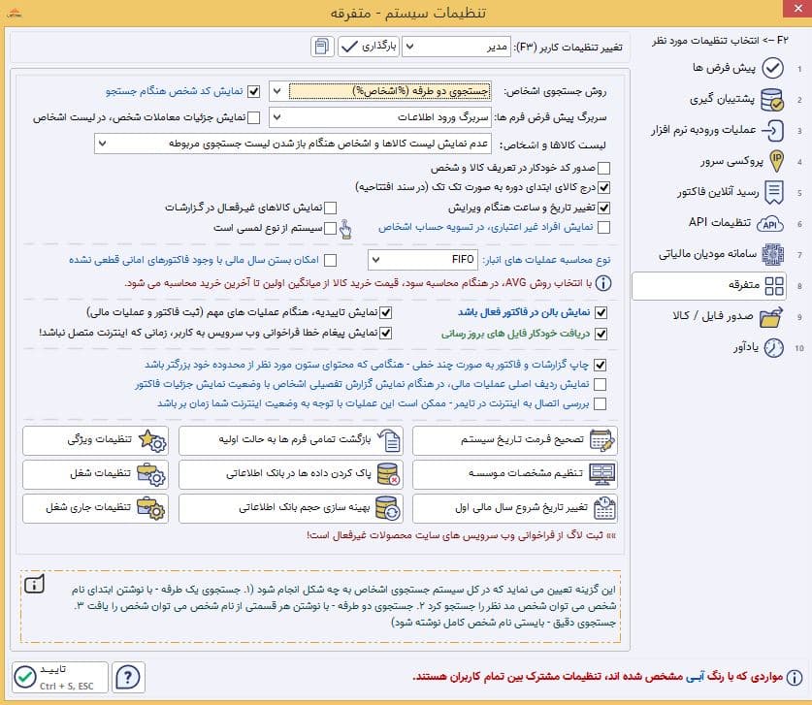Viewport: 812px width, 705px height.
Task: Switch to یادآور settings section
Action: click(x=746, y=348)
